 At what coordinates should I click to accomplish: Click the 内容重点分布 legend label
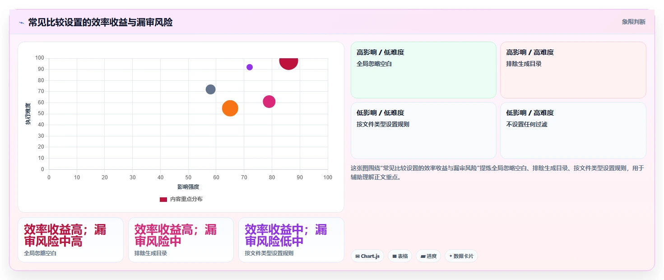186,199
